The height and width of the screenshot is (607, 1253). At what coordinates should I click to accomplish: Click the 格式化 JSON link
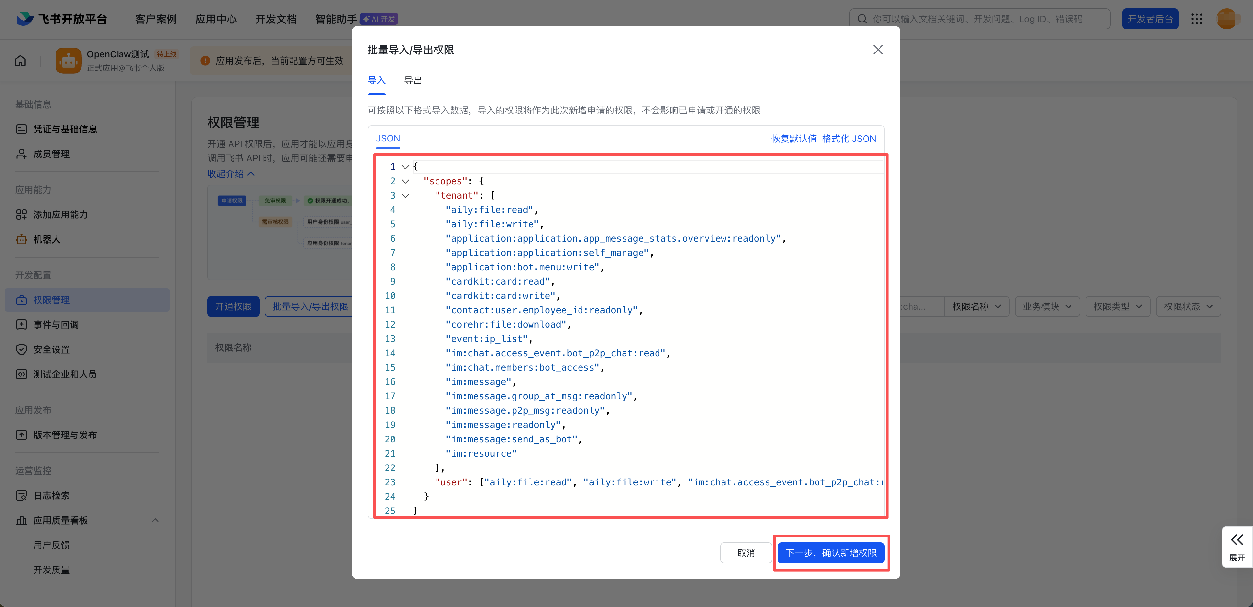849,139
